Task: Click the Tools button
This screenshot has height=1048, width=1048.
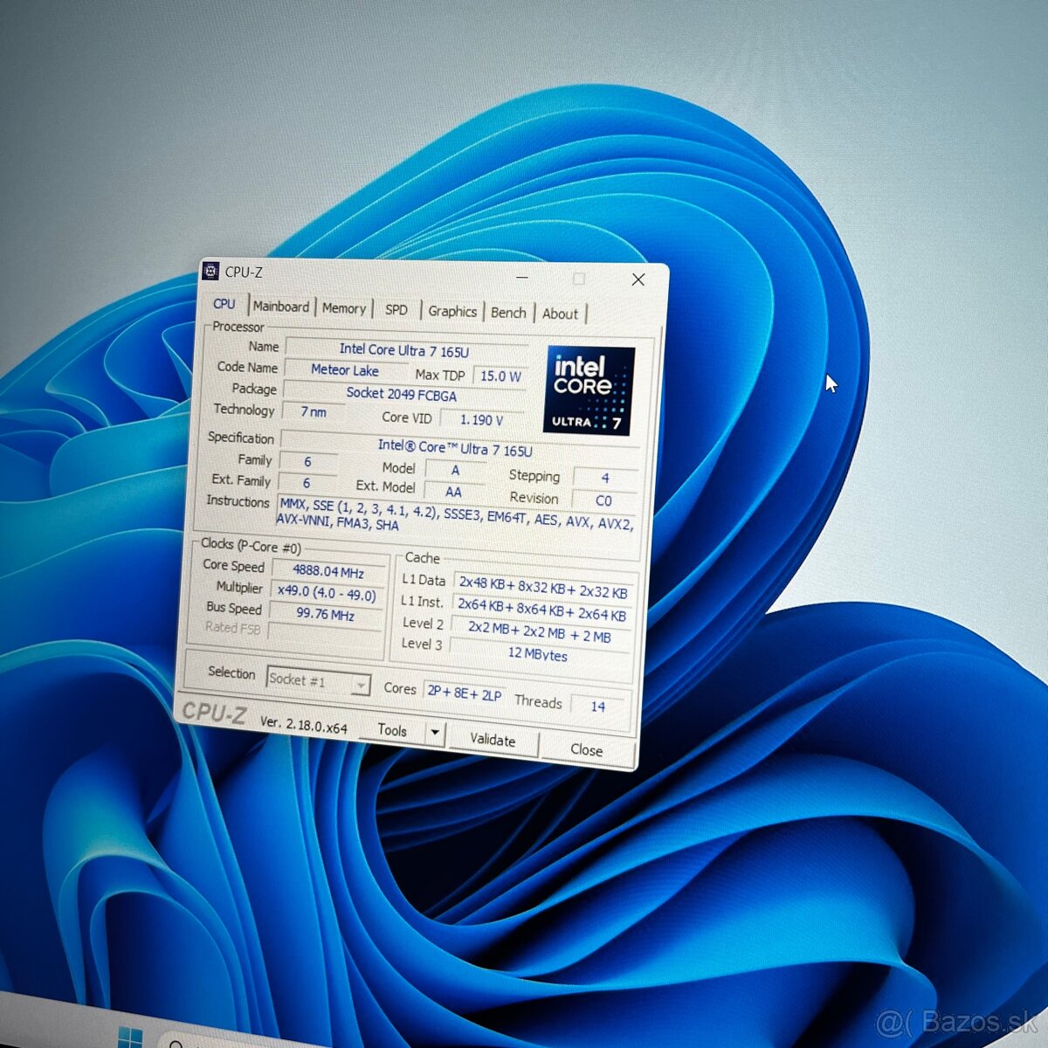Action: 392,730
